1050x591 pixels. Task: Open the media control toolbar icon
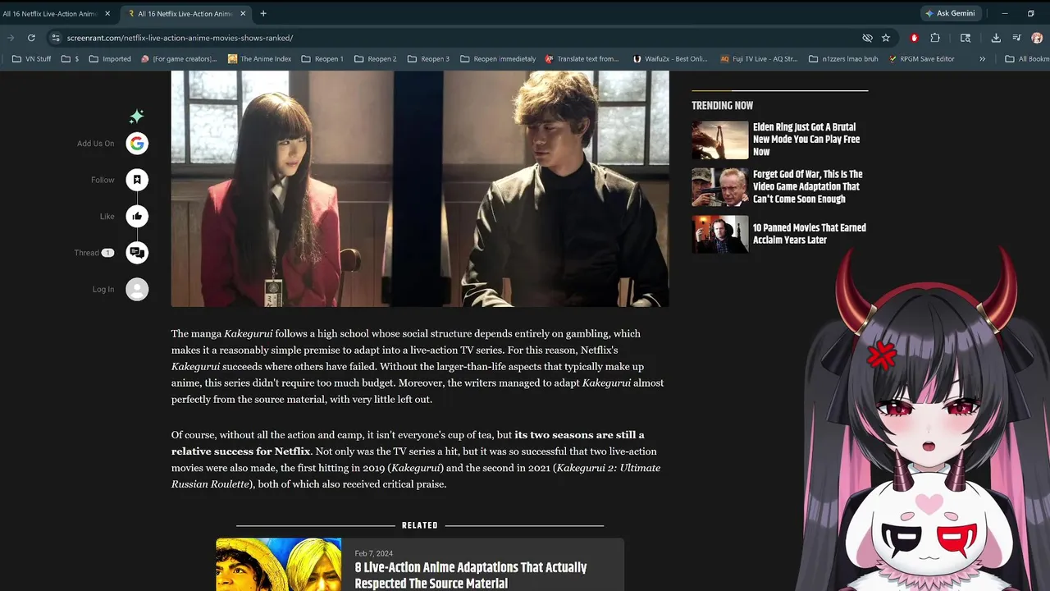1016,38
